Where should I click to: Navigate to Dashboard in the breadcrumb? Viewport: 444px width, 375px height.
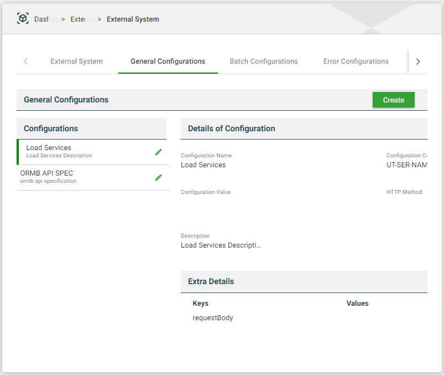46,19
